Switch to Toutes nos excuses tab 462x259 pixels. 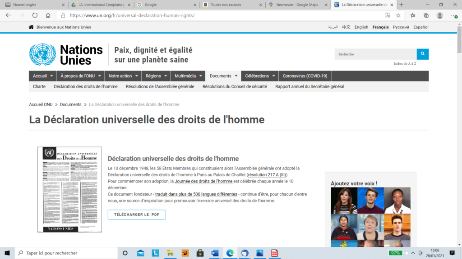[232, 4]
